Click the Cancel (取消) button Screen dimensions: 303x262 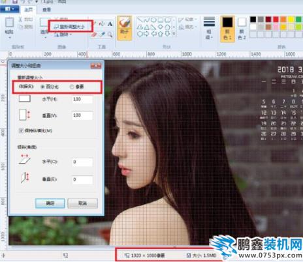point(82,203)
